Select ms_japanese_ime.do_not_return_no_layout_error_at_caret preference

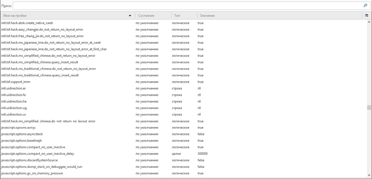pos(184,43)
